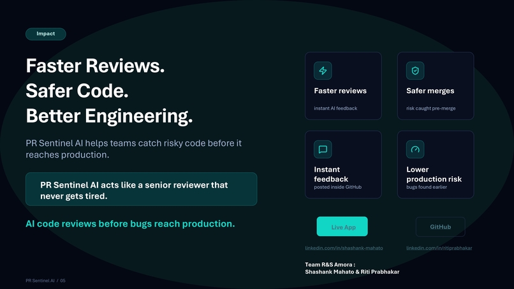Click the Impact pill badge
This screenshot has height=289, width=514.
(x=45, y=34)
